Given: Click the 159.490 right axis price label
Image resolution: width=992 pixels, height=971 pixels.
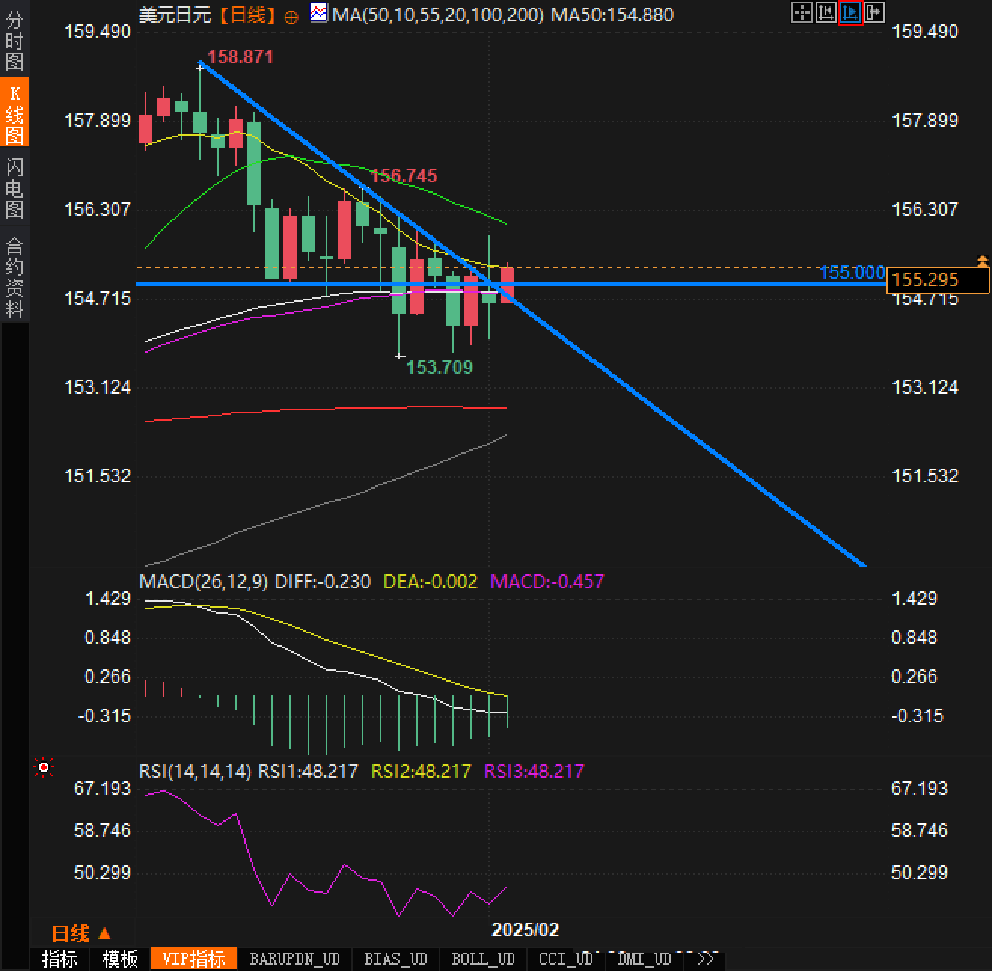Looking at the screenshot, I should click(925, 32).
